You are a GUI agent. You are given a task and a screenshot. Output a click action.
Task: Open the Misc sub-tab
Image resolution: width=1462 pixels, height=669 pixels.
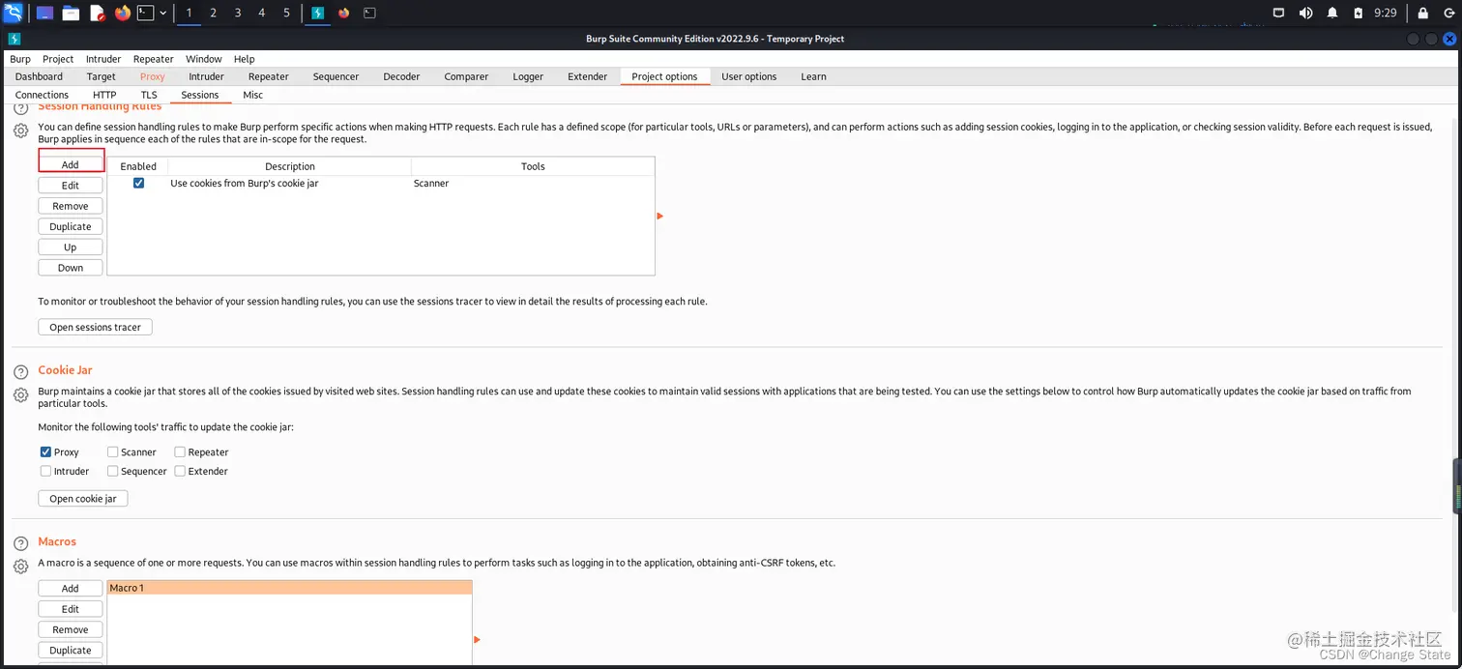point(253,95)
